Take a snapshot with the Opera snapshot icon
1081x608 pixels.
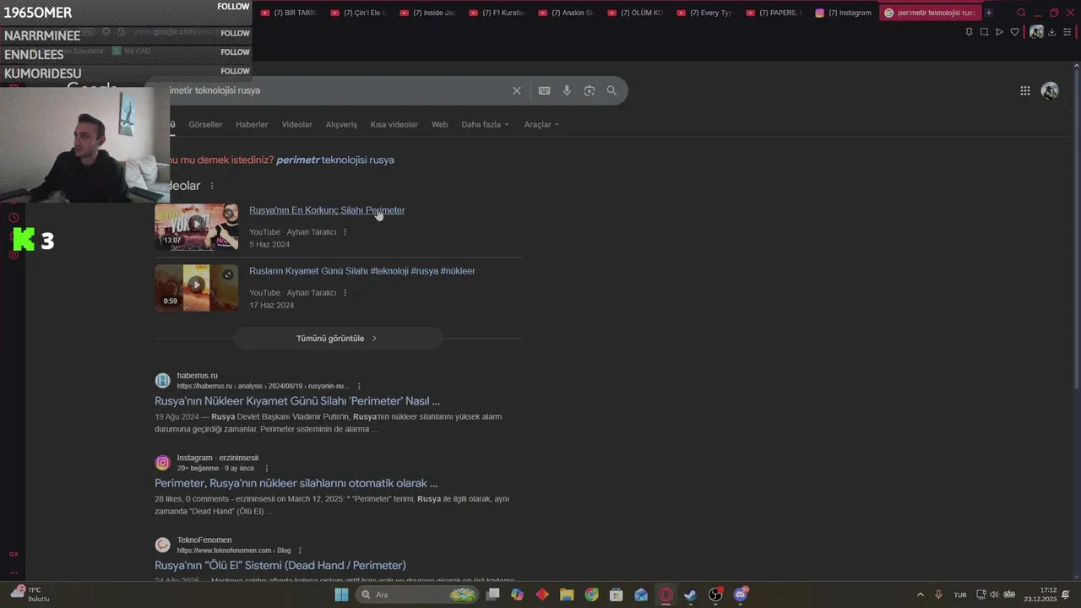(984, 32)
